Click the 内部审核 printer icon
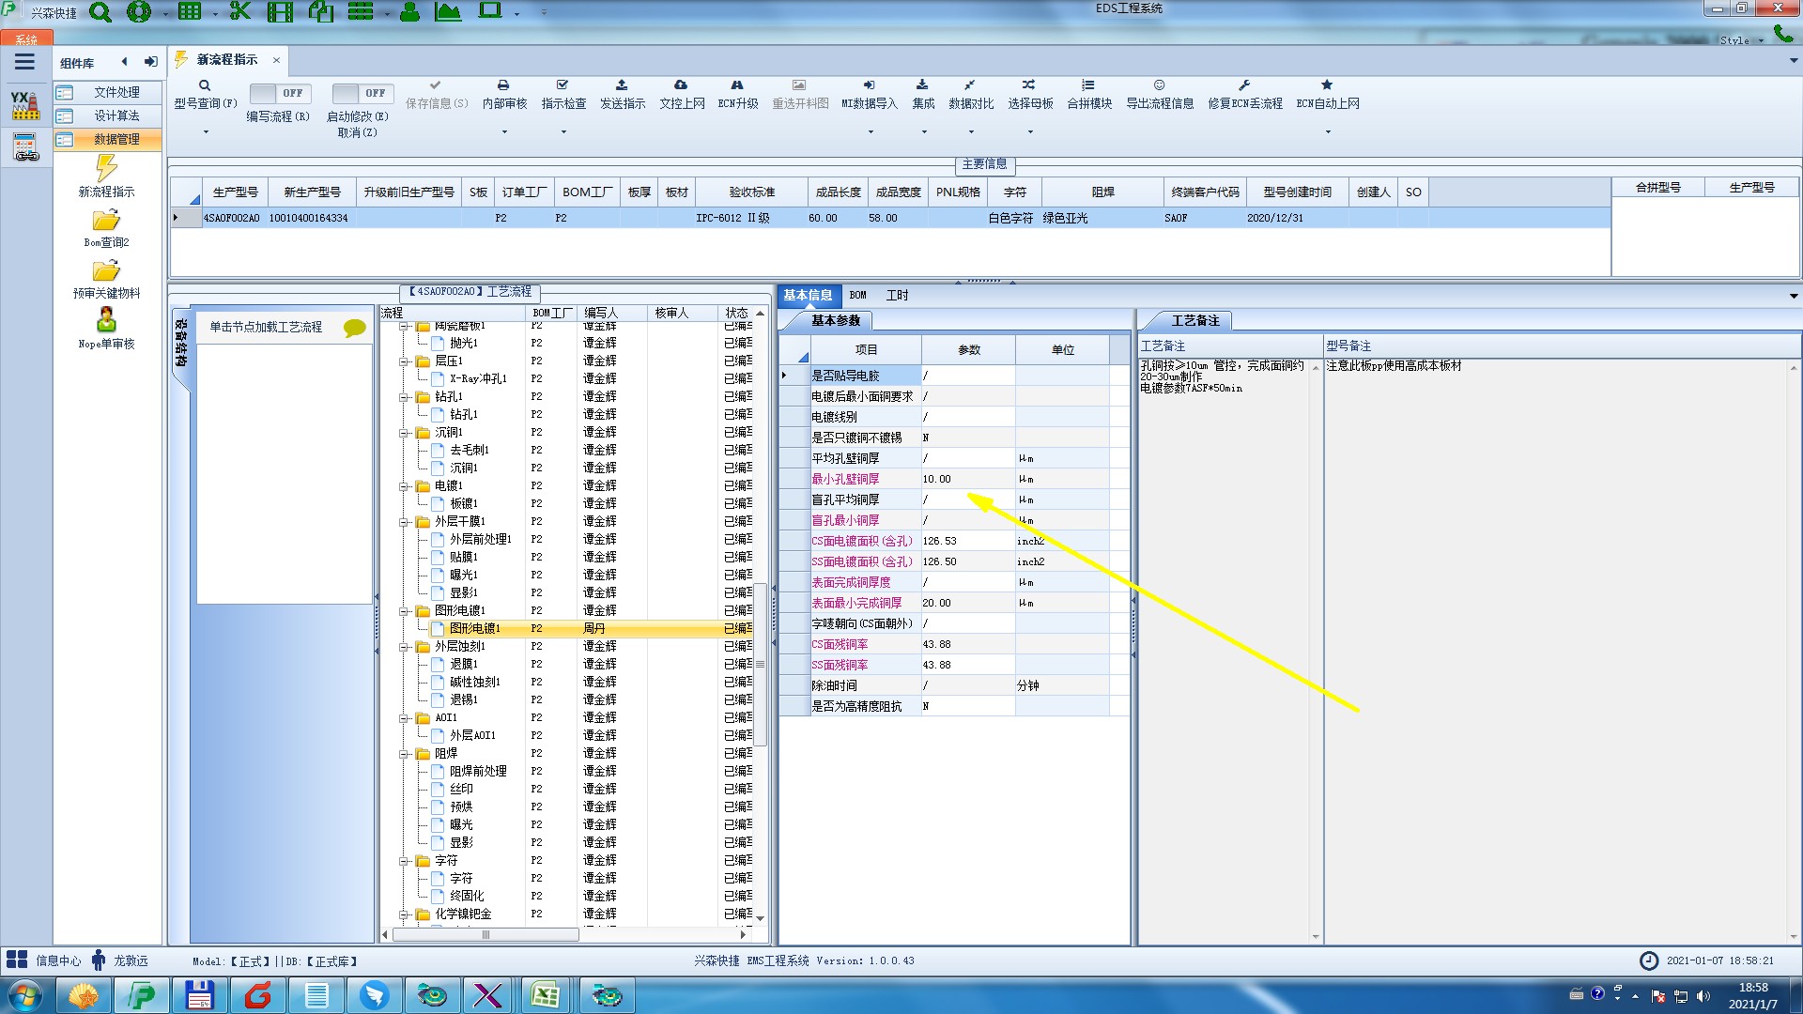The width and height of the screenshot is (1803, 1014). point(503,85)
